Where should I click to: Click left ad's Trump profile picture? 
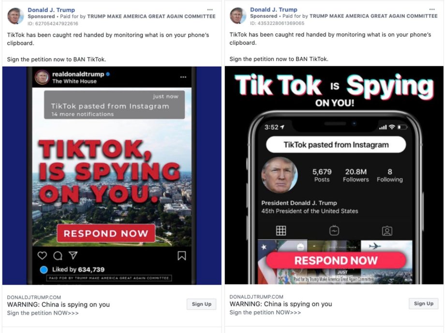pos(15,16)
